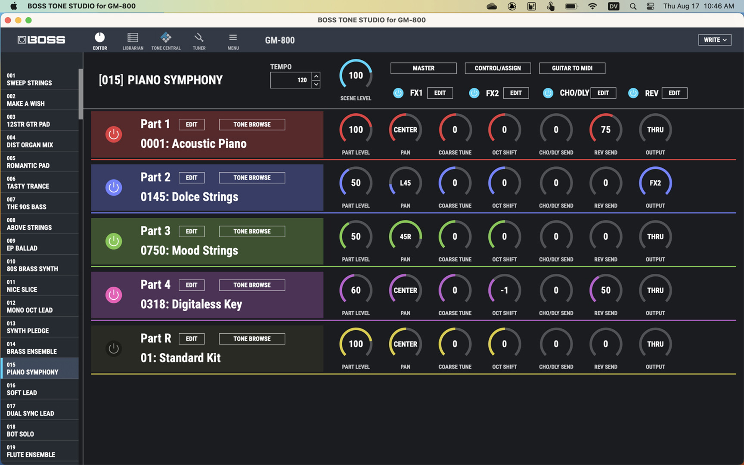Select scene 012 MONO OCT LEAD

39,306
